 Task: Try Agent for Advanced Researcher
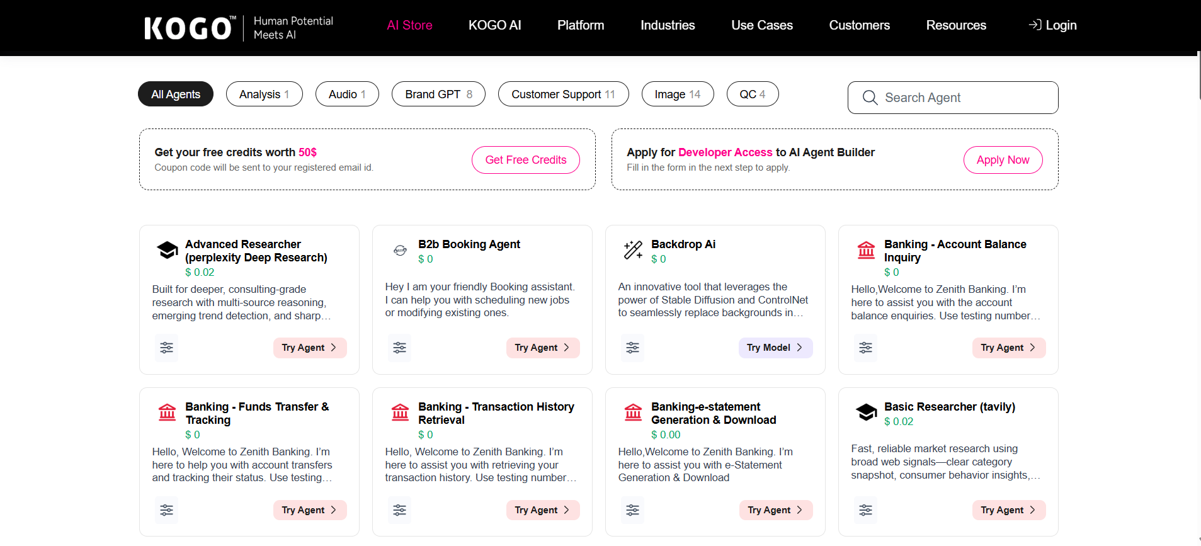[310, 348]
